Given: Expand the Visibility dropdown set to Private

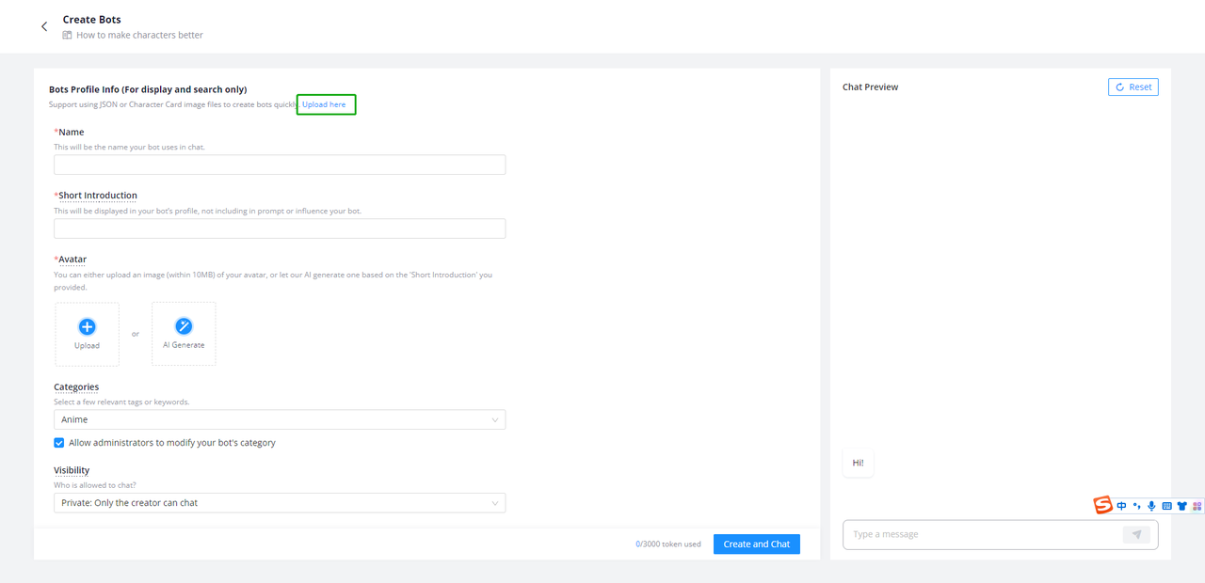Looking at the screenshot, I should pyautogui.click(x=280, y=503).
